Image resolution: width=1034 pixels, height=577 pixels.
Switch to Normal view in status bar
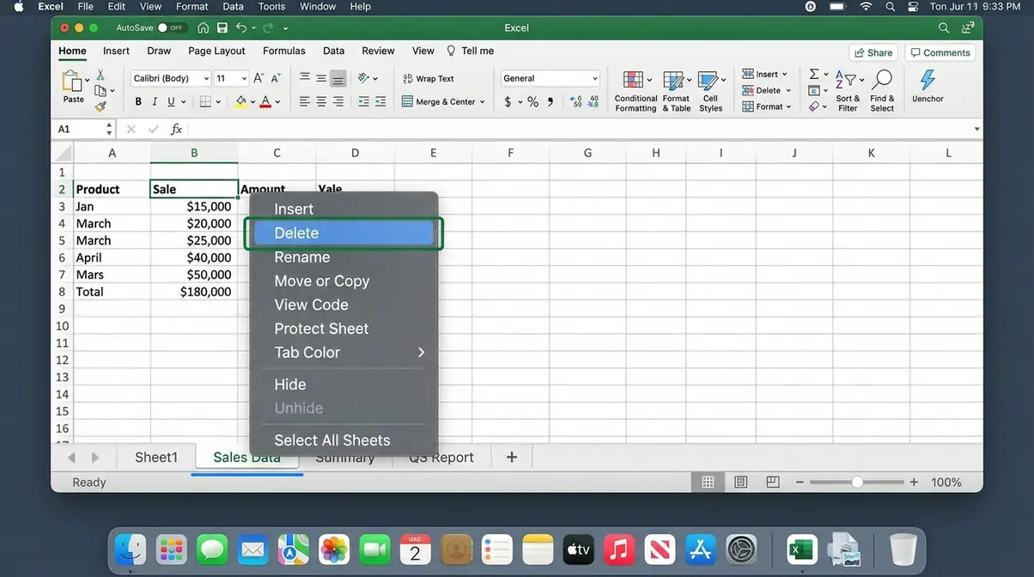[x=708, y=483]
